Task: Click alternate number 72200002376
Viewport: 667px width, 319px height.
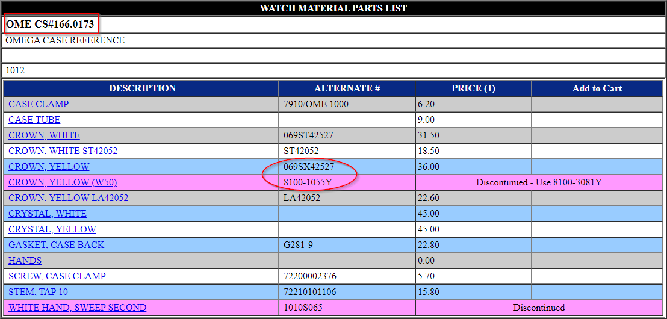Action: click(x=309, y=276)
